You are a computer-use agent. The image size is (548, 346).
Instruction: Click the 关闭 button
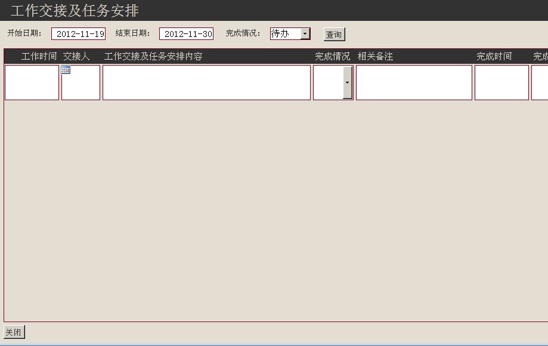coord(14,332)
